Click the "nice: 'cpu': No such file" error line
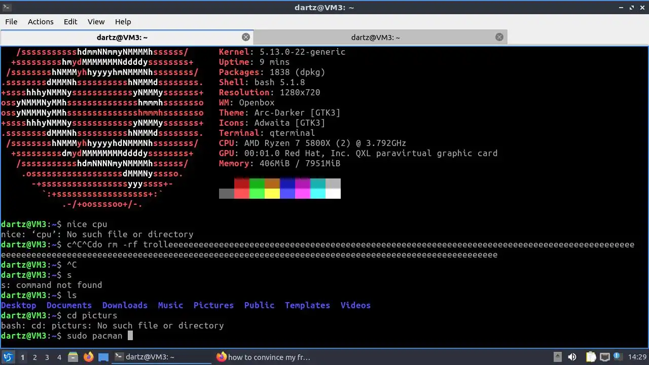Viewport: 649px width, 365px height. pyautogui.click(x=97, y=234)
